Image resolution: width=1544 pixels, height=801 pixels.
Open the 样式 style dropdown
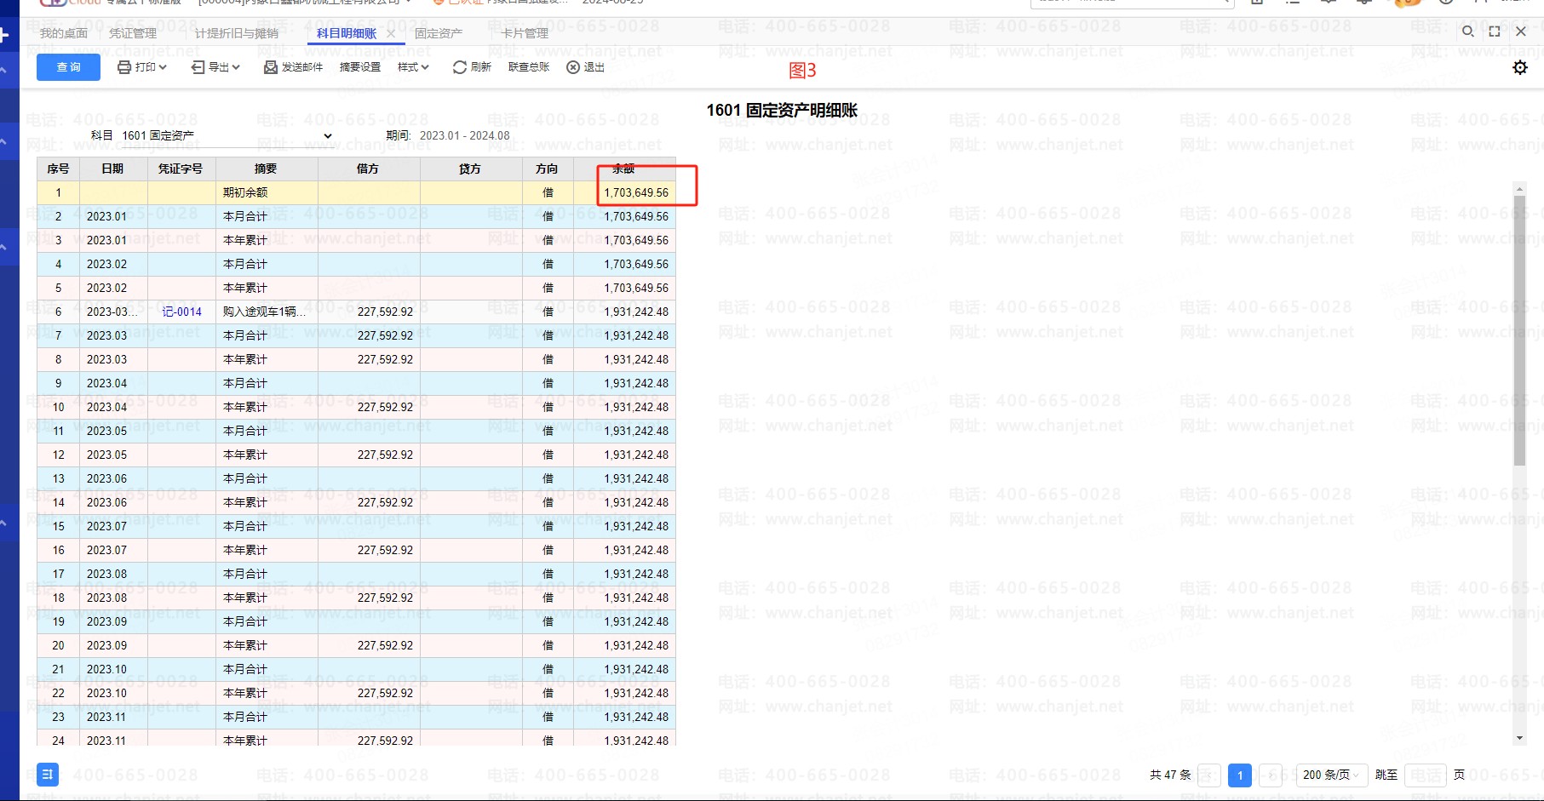pos(413,67)
